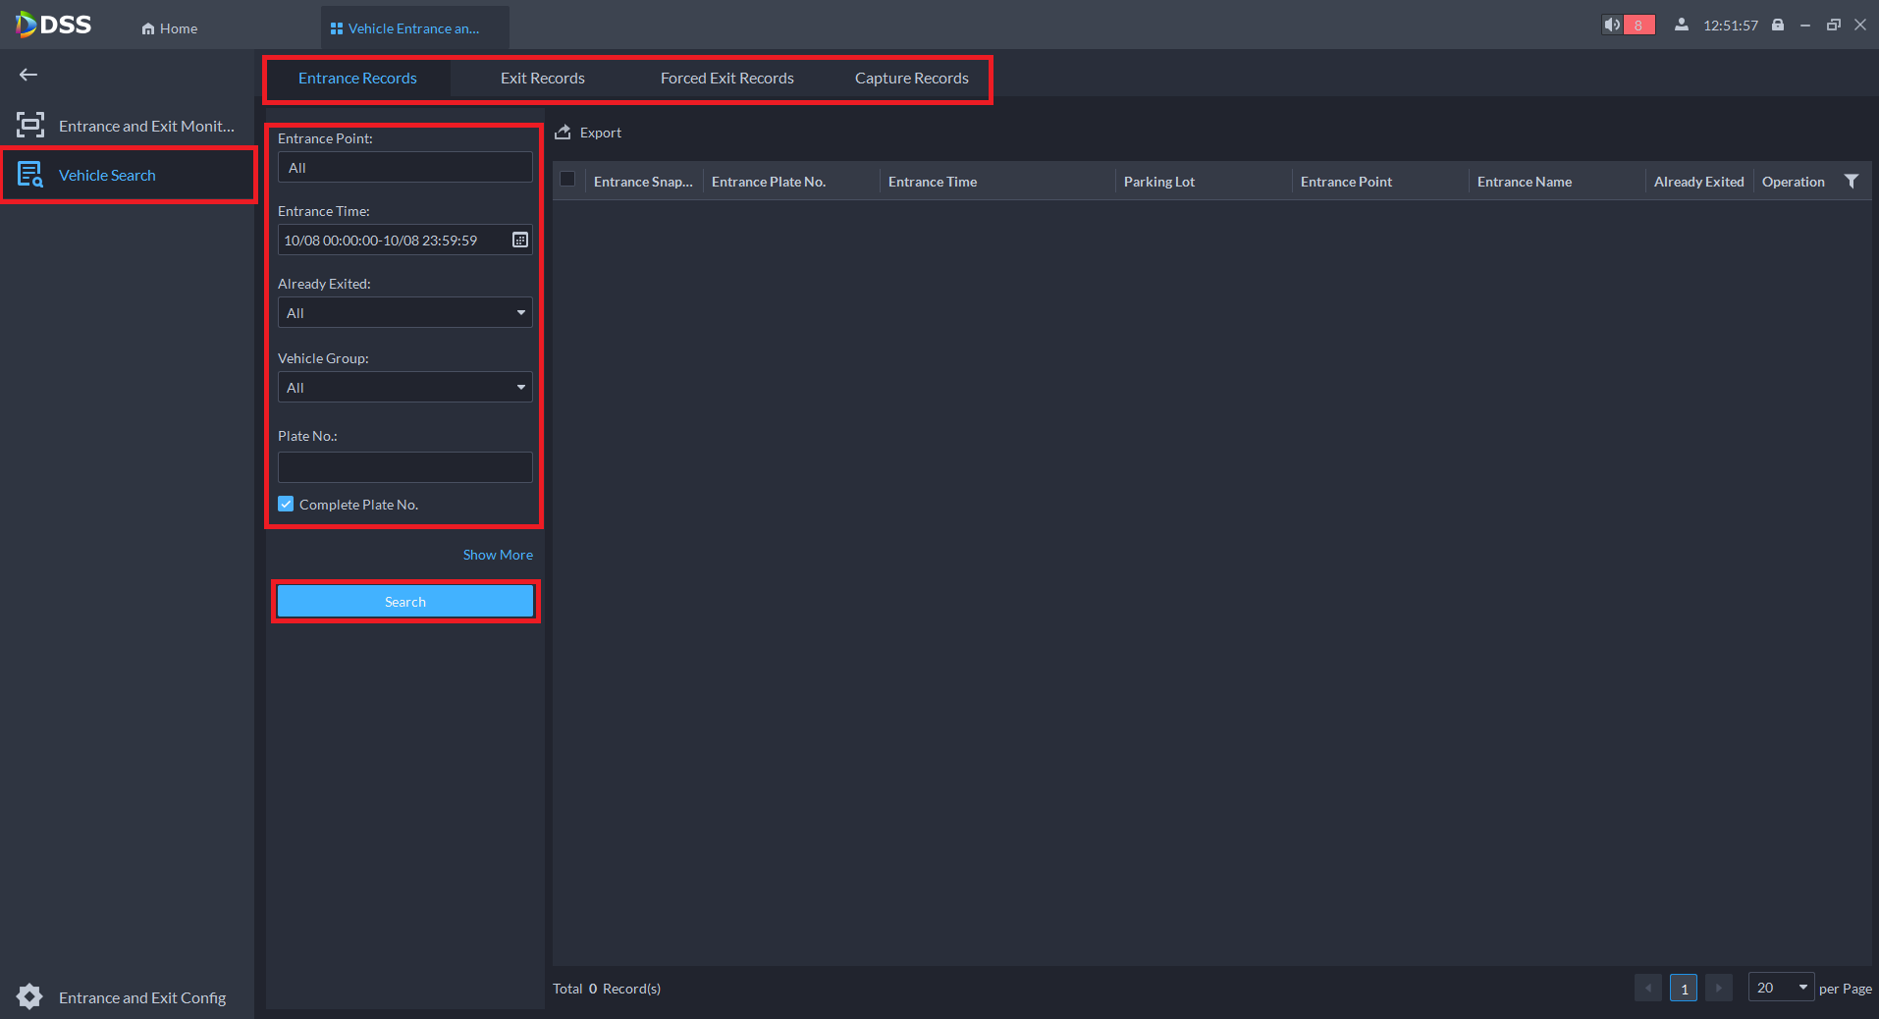Switch to Capture Records tab
This screenshot has height=1019, width=1879.
[x=911, y=79]
